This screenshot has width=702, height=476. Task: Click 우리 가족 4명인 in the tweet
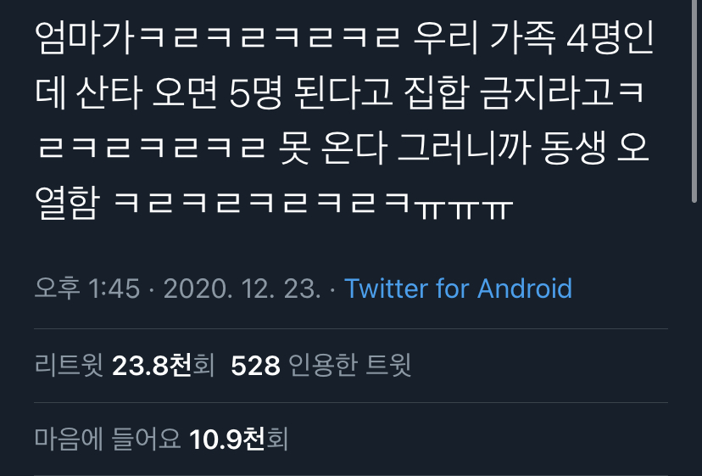[x=533, y=38]
